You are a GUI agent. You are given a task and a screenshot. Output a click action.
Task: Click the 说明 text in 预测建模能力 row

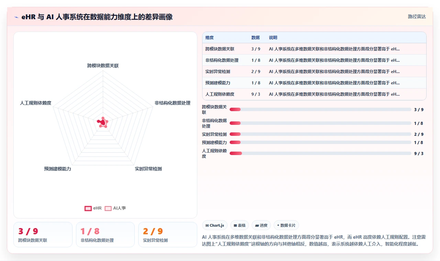coord(334,83)
